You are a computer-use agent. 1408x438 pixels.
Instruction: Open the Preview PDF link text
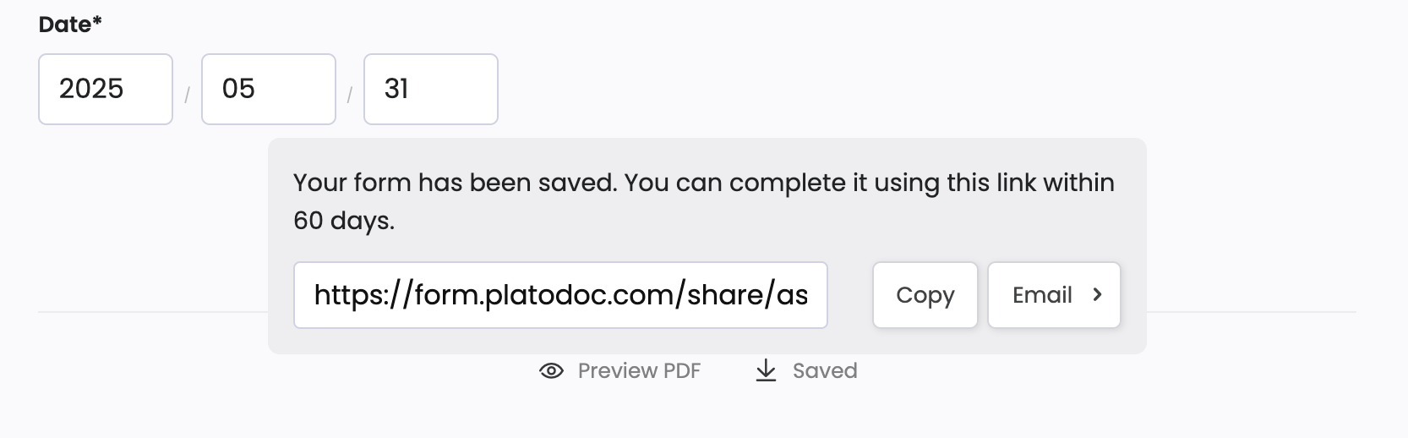coord(639,371)
